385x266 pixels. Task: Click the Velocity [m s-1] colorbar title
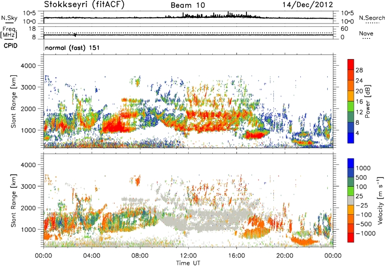click(380, 200)
